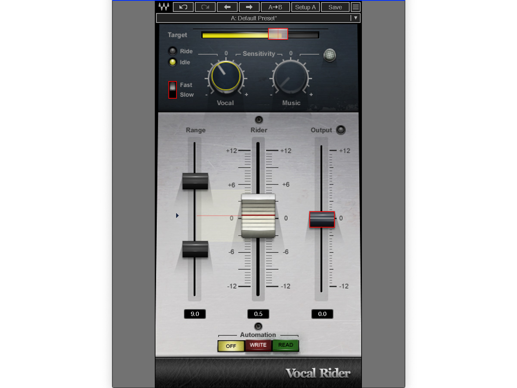
Task: Go to previous preset arrow
Action: coord(227,7)
